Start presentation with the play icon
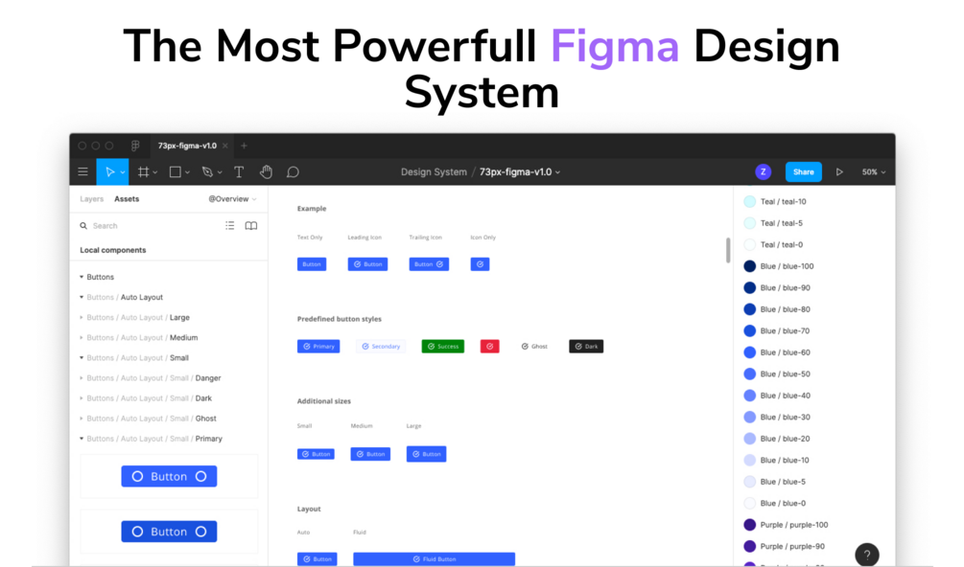Viewport: 964px width, 567px height. click(839, 171)
